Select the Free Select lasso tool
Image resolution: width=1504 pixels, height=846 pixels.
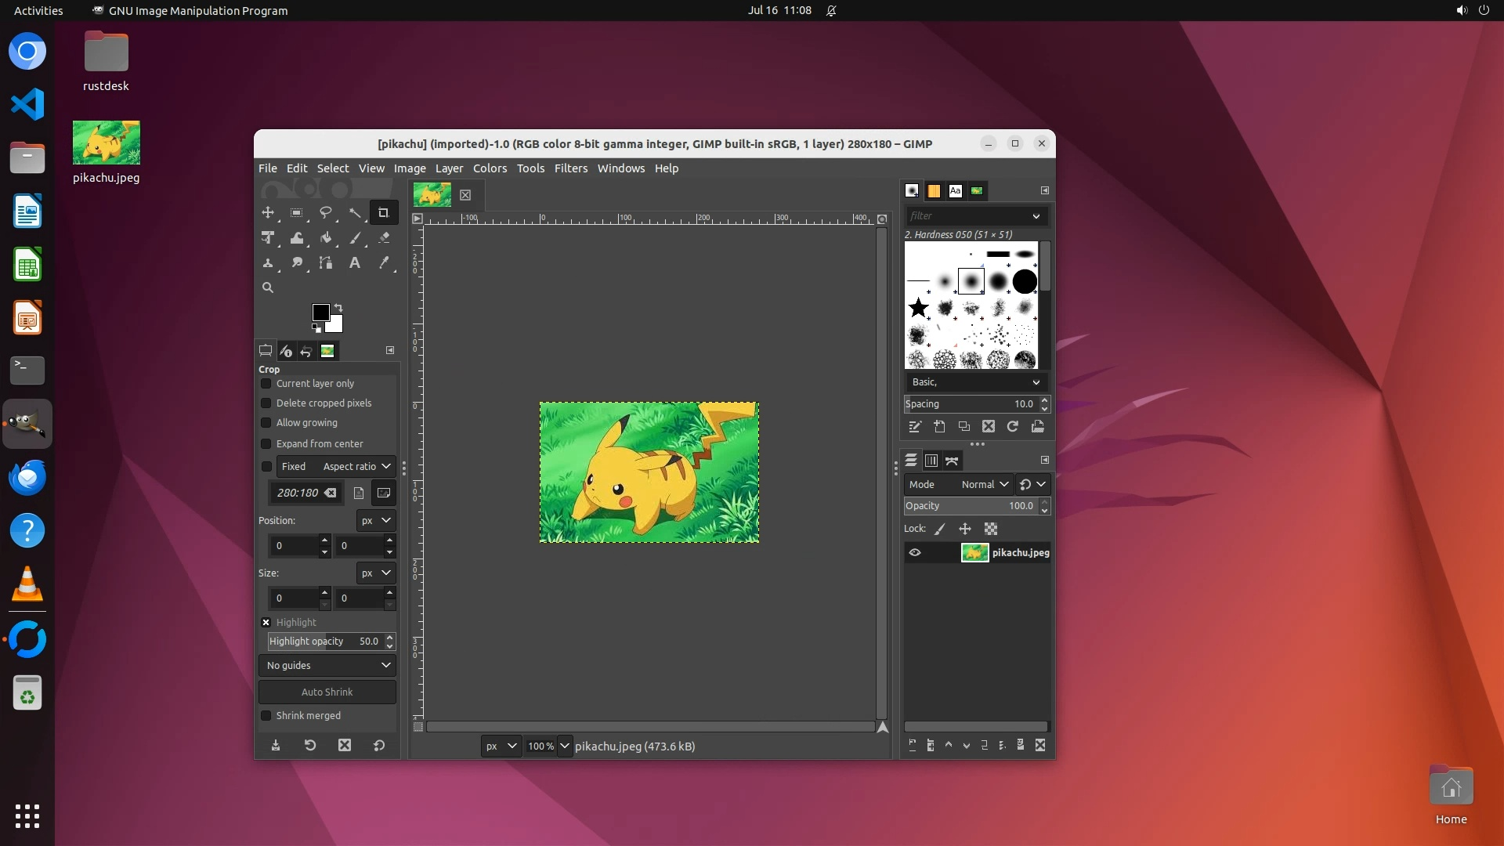(x=326, y=213)
